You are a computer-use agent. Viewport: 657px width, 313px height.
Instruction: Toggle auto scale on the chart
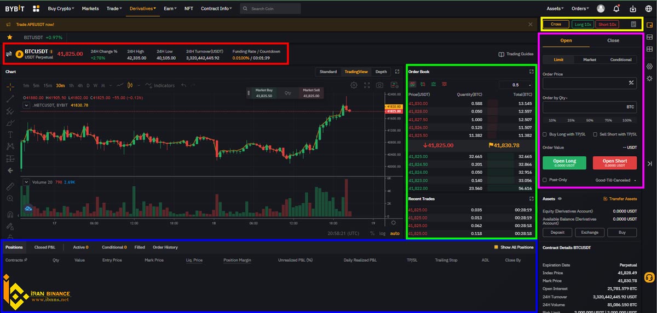[x=395, y=234]
